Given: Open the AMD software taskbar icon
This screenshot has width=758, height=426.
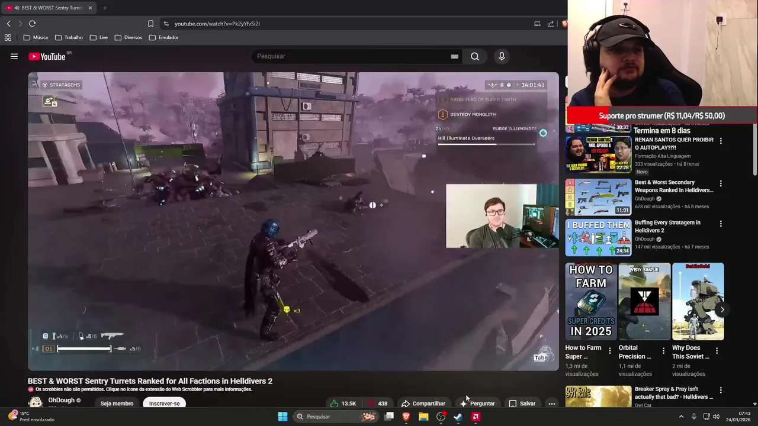Looking at the screenshot, I should 475,417.
